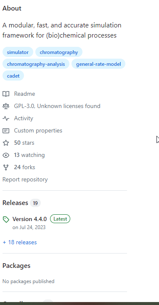Viewport: 159px width, 305px height.
Task: Open the chromatography topic tag
Action: click(59, 52)
